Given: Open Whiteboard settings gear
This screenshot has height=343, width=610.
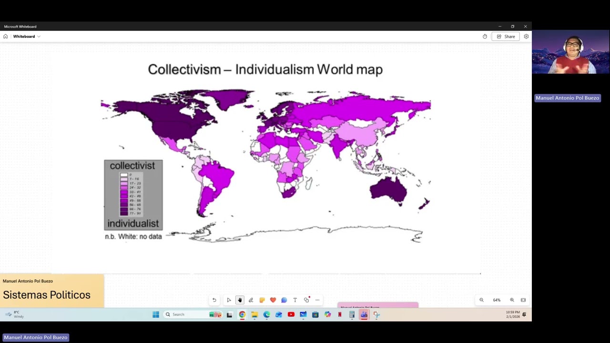Looking at the screenshot, I should (x=526, y=37).
